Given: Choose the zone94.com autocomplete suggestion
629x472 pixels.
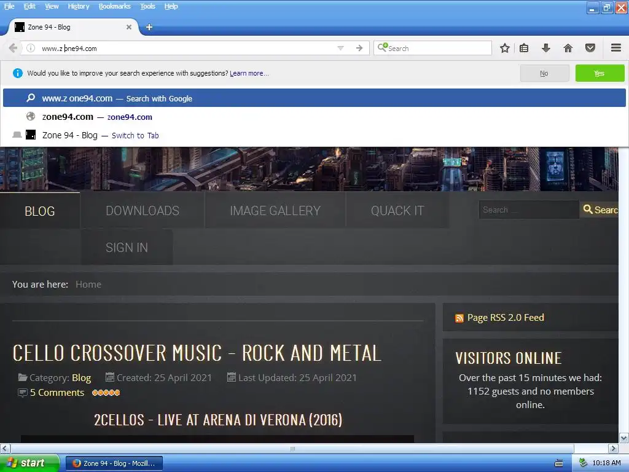Looking at the screenshot, I should (314, 117).
